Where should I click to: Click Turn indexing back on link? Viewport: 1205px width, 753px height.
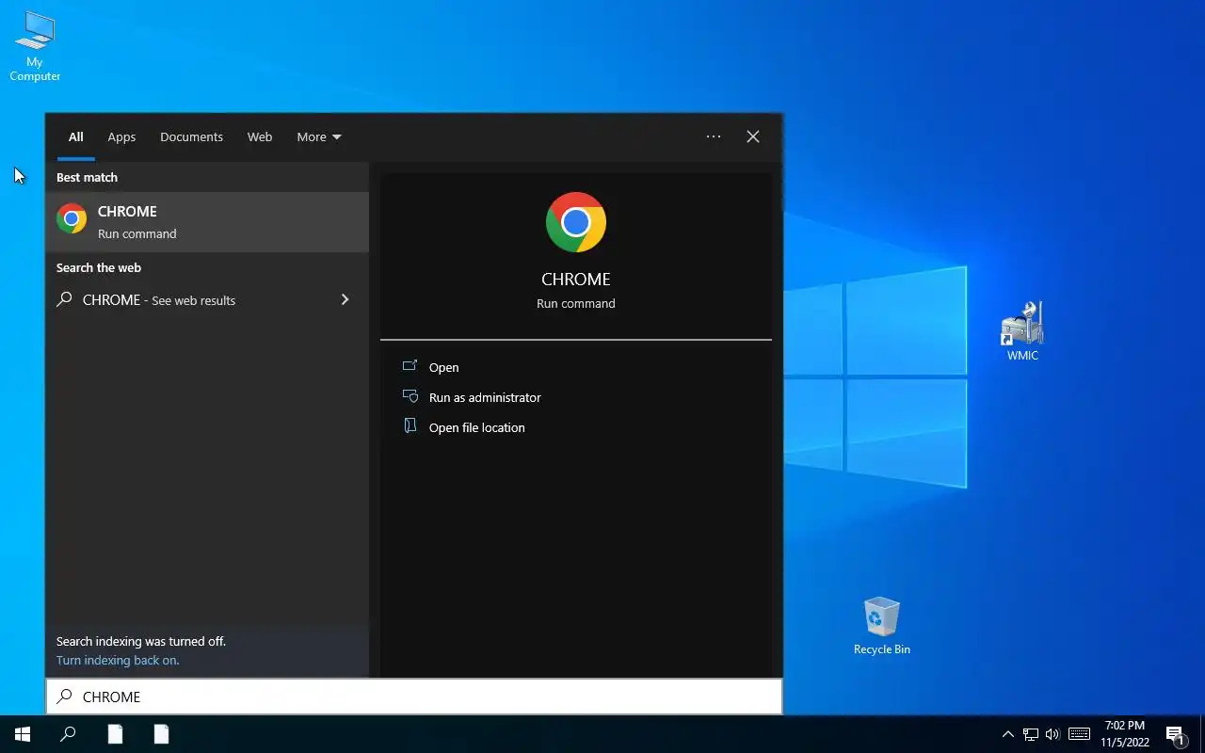click(118, 660)
